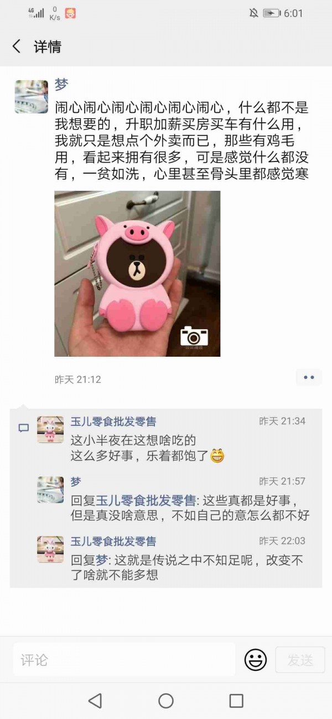Tap 玉儿零食批发零售 avatar on first comment

coord(50,430)
